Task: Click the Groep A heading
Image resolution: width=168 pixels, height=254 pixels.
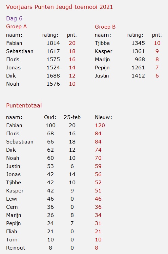Action: coord(17,27)
